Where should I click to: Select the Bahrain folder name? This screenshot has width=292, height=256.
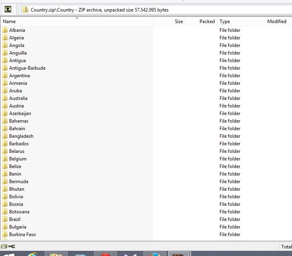click(x=17, y=129)
